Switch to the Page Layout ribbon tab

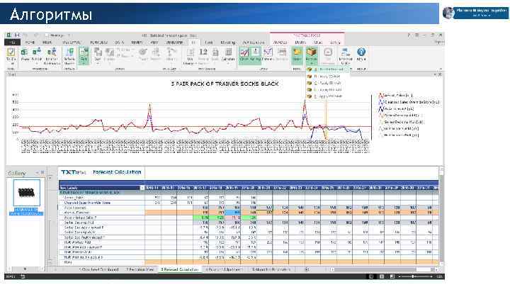point(72,43)
